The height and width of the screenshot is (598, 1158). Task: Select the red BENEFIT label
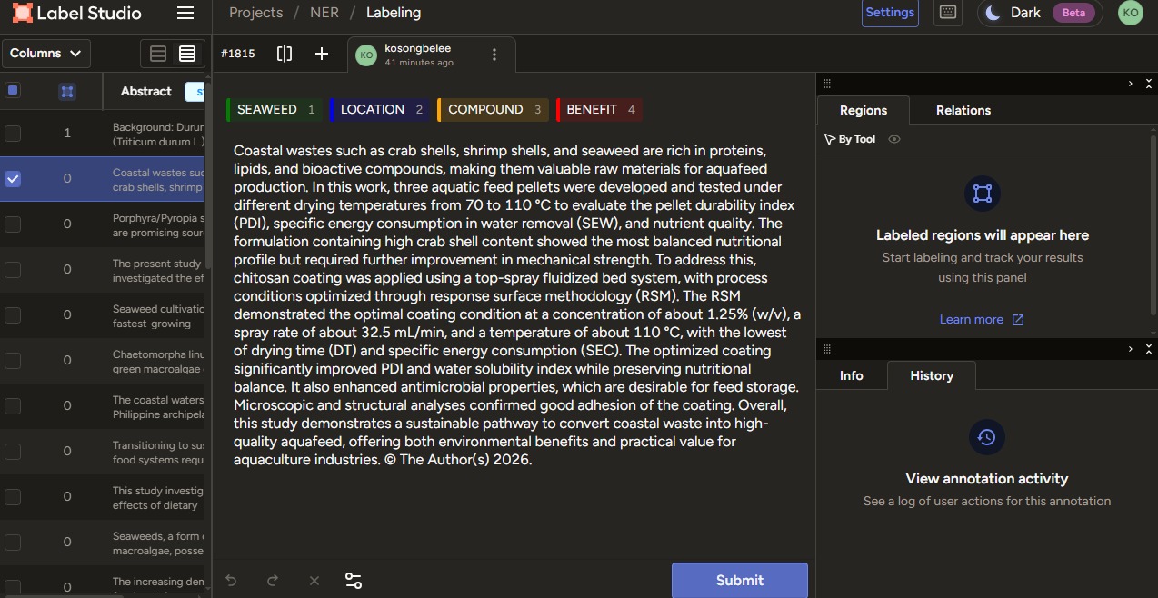599,110
